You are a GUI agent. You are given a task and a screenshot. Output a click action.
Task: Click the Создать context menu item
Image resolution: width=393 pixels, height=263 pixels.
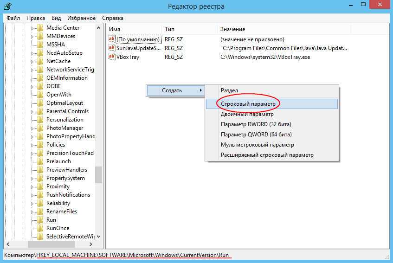[x=172, y=90]
